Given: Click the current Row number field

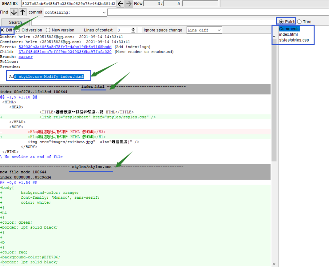Looking at the screenshot, I should pyautogui.click(x=152, y=4).
